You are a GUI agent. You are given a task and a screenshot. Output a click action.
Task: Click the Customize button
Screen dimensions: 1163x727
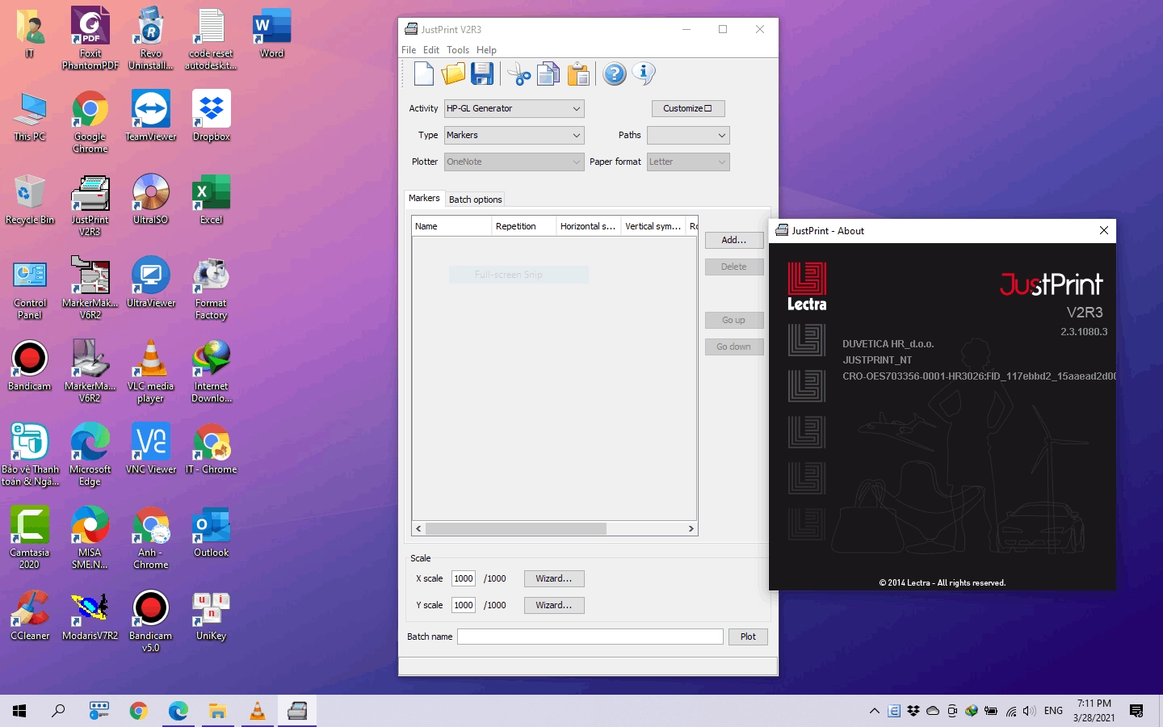(x=688, y=108)
